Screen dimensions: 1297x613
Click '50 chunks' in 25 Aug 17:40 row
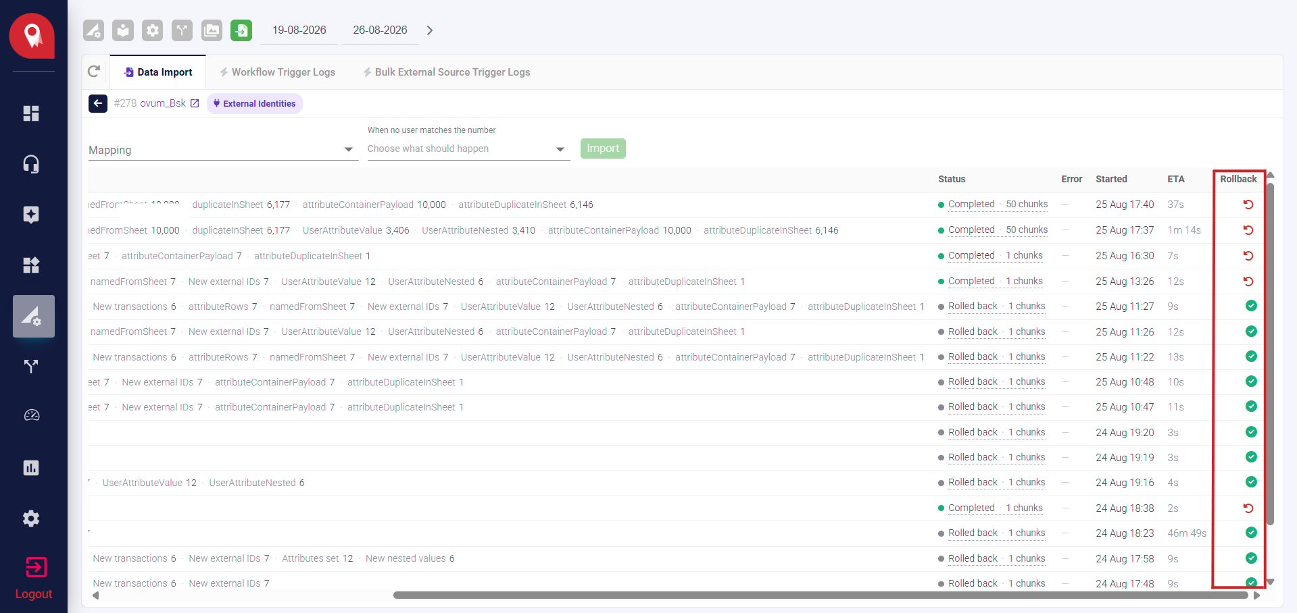[x=1027, y=205]
